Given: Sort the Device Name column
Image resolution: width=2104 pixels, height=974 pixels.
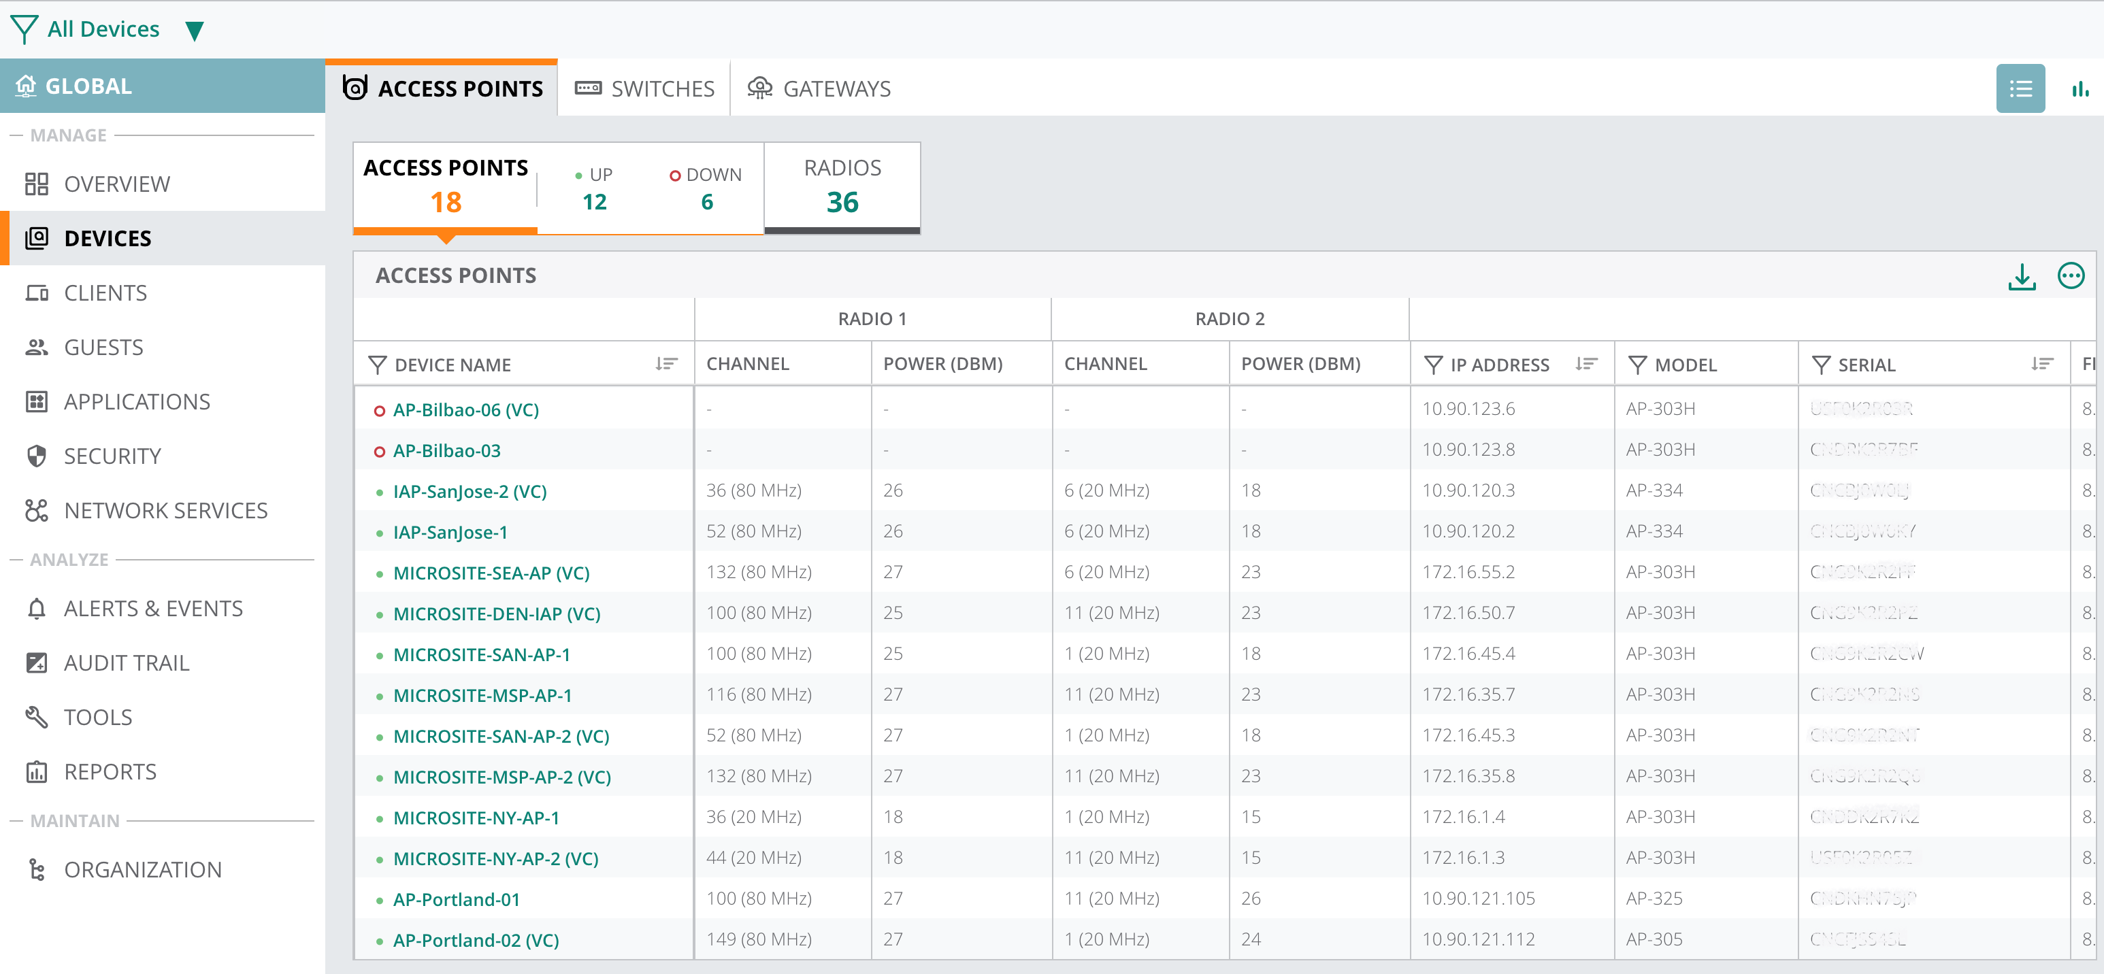Looking at the screenshot, I should tap(666, 364).
